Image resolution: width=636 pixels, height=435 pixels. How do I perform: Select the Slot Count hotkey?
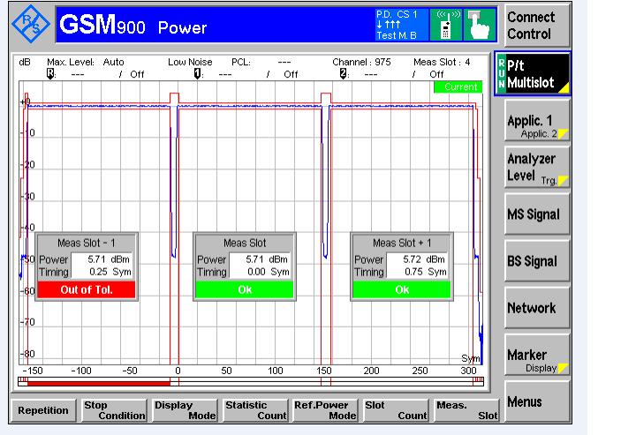pos(396,410)
